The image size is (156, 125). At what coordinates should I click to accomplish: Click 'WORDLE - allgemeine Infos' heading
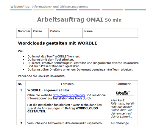point(48,90)
